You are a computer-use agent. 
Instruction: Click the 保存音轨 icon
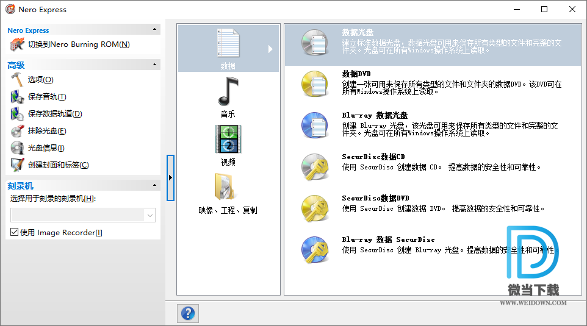pos(17,97)
